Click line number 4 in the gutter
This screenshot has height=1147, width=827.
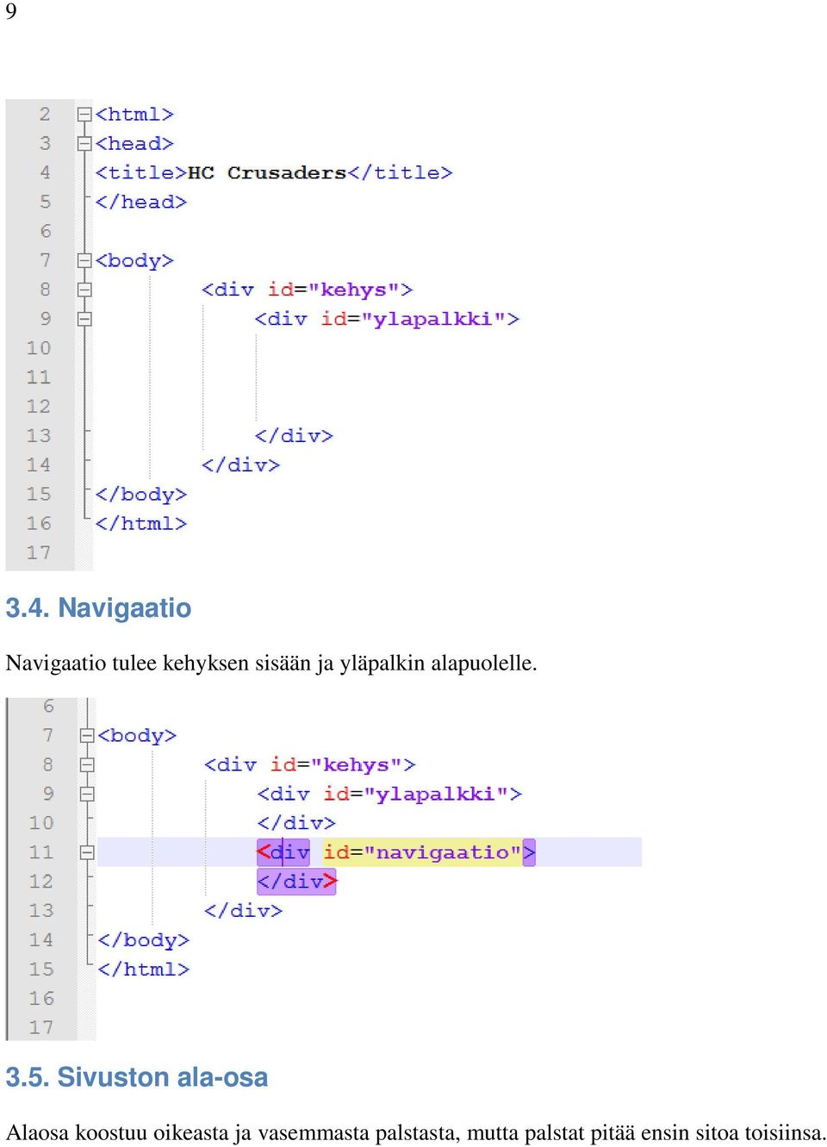[45, 173]
